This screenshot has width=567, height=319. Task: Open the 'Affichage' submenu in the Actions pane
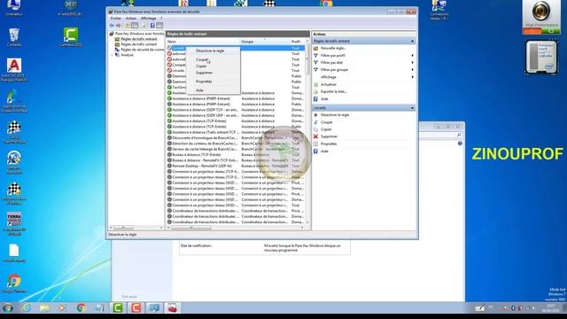tap(329, 77)
